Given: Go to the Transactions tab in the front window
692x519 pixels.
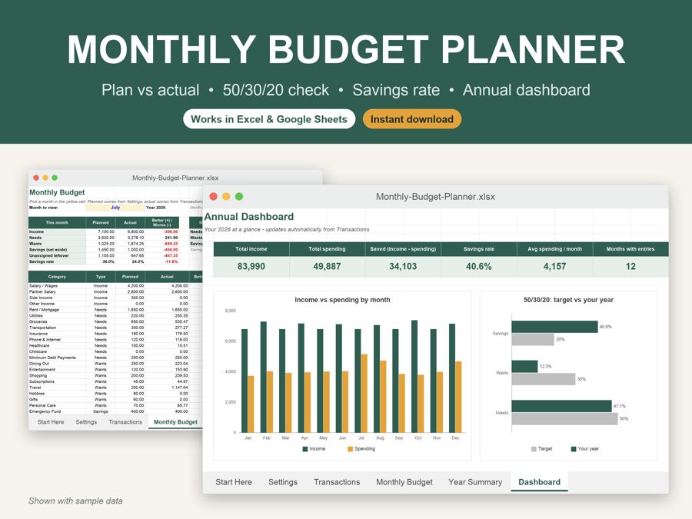Looking at the screenshot, I should [337, 482].
